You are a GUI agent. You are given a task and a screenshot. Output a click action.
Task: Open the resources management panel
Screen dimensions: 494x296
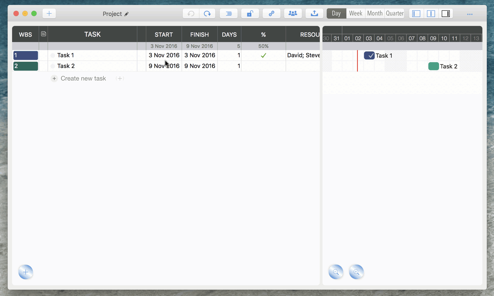[x=293, y=13]
